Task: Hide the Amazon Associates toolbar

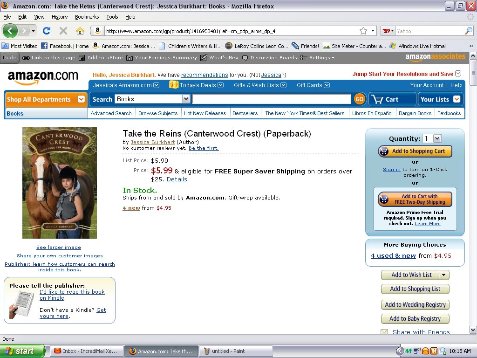Action: click(9, 57)
